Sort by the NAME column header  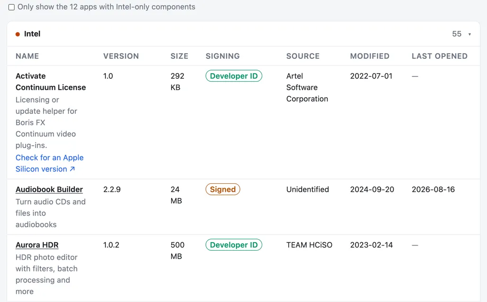tap(28, 56)
